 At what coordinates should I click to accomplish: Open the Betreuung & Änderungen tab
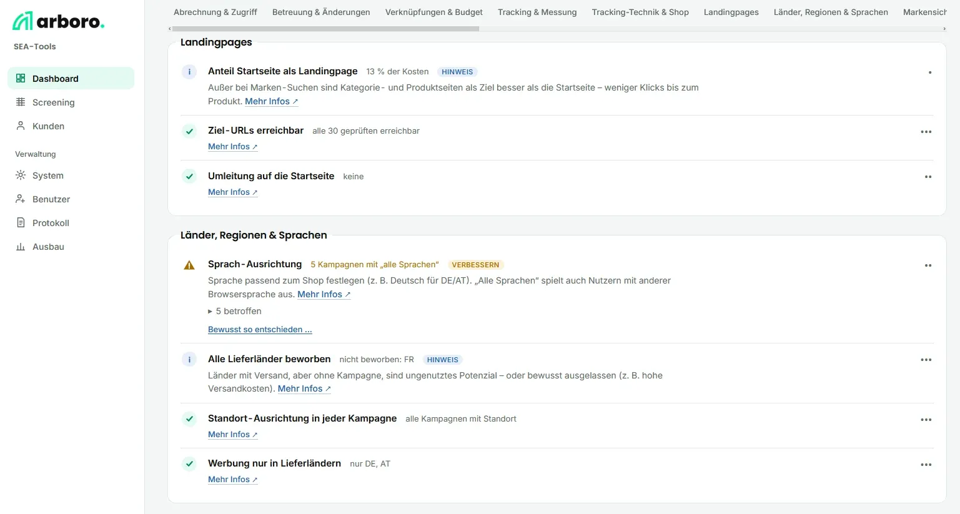[321, 12]
